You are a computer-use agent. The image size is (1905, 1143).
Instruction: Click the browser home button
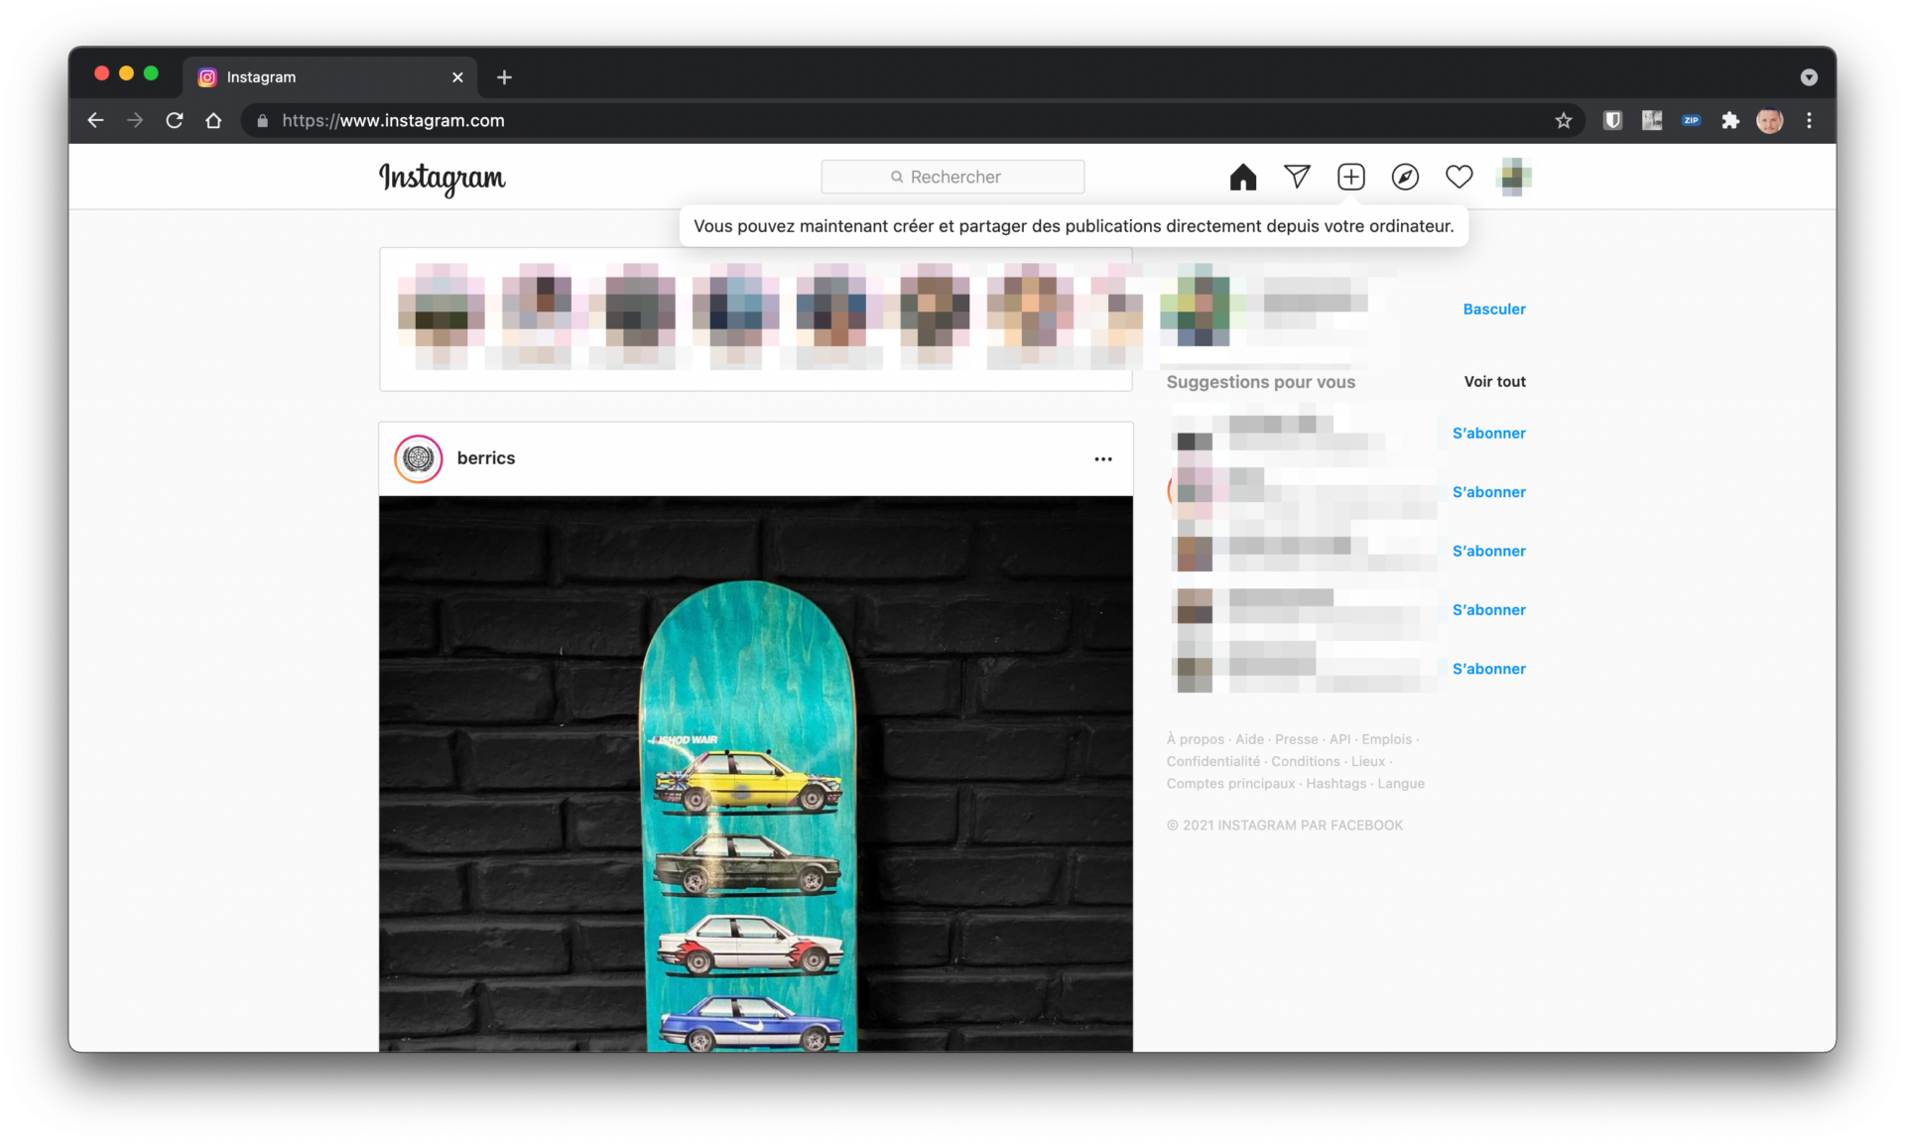213,120
